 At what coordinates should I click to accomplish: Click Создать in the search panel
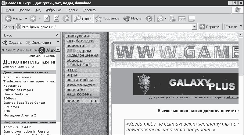coord(12,43)
